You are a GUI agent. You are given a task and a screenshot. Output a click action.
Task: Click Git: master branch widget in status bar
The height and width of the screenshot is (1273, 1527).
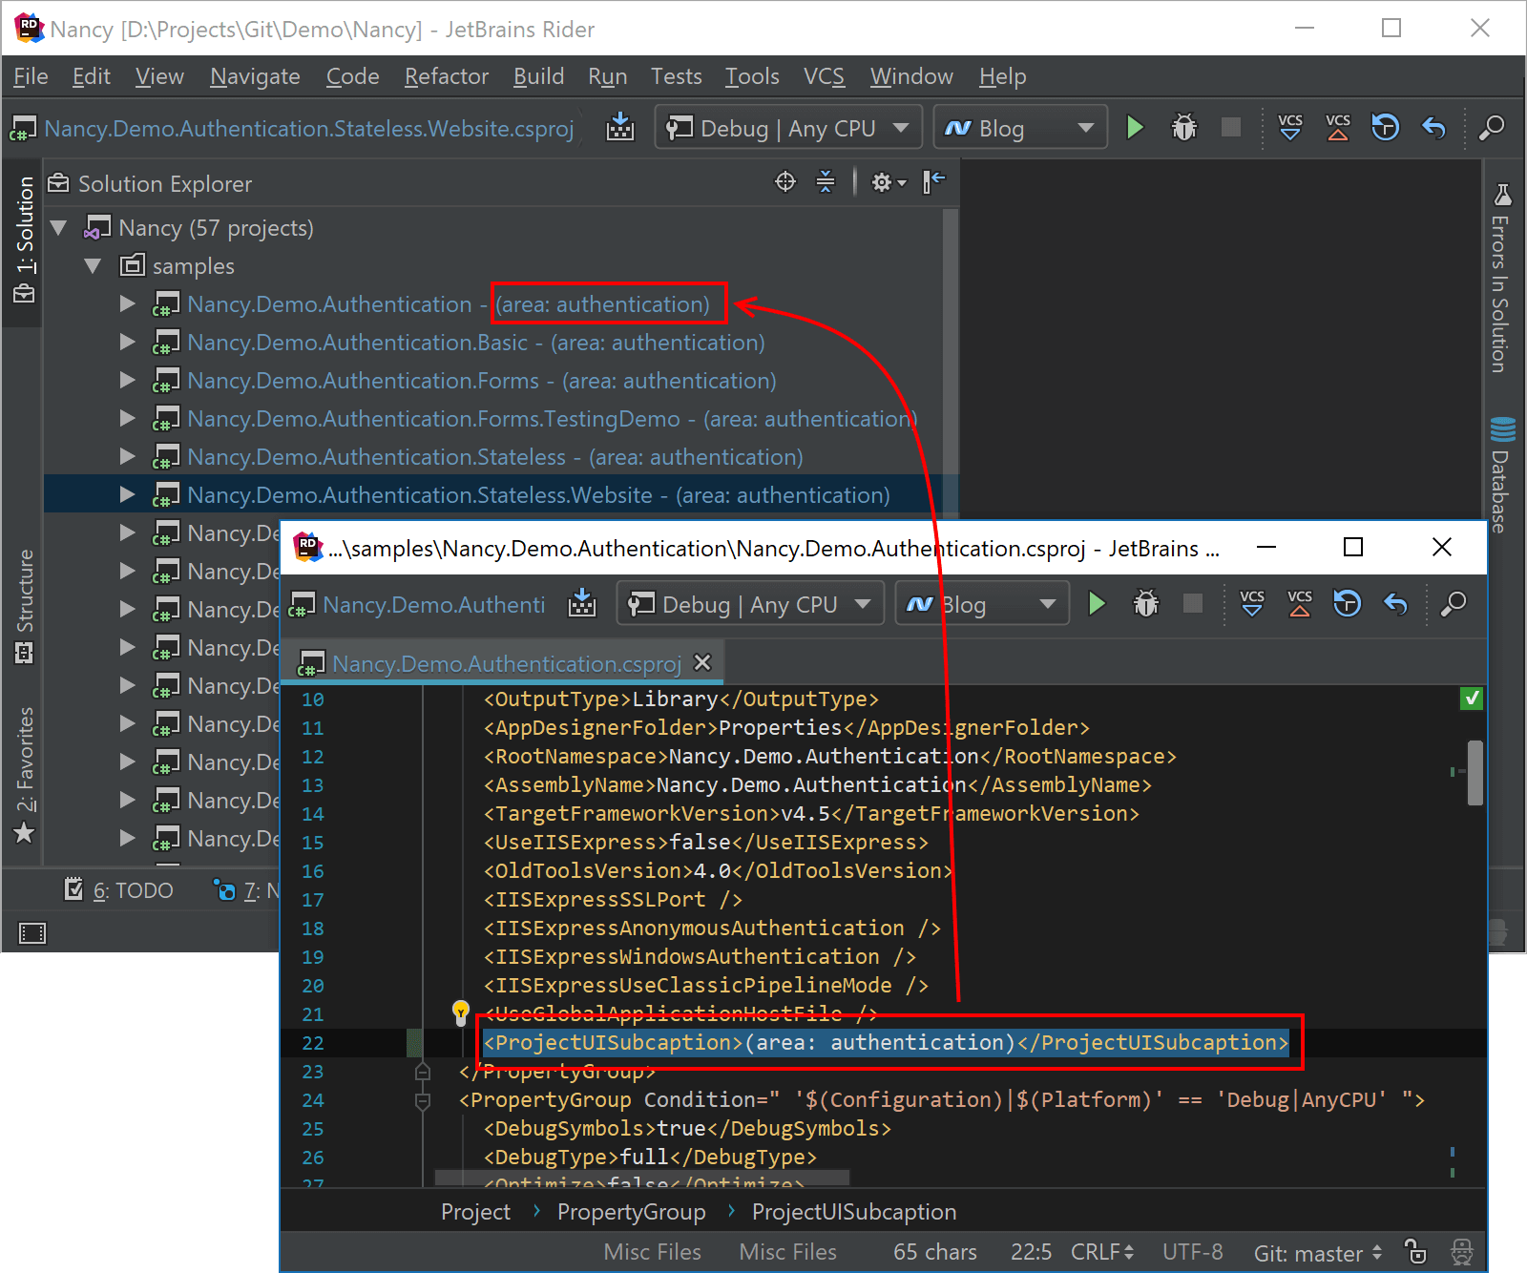tap(1317, 1252)
